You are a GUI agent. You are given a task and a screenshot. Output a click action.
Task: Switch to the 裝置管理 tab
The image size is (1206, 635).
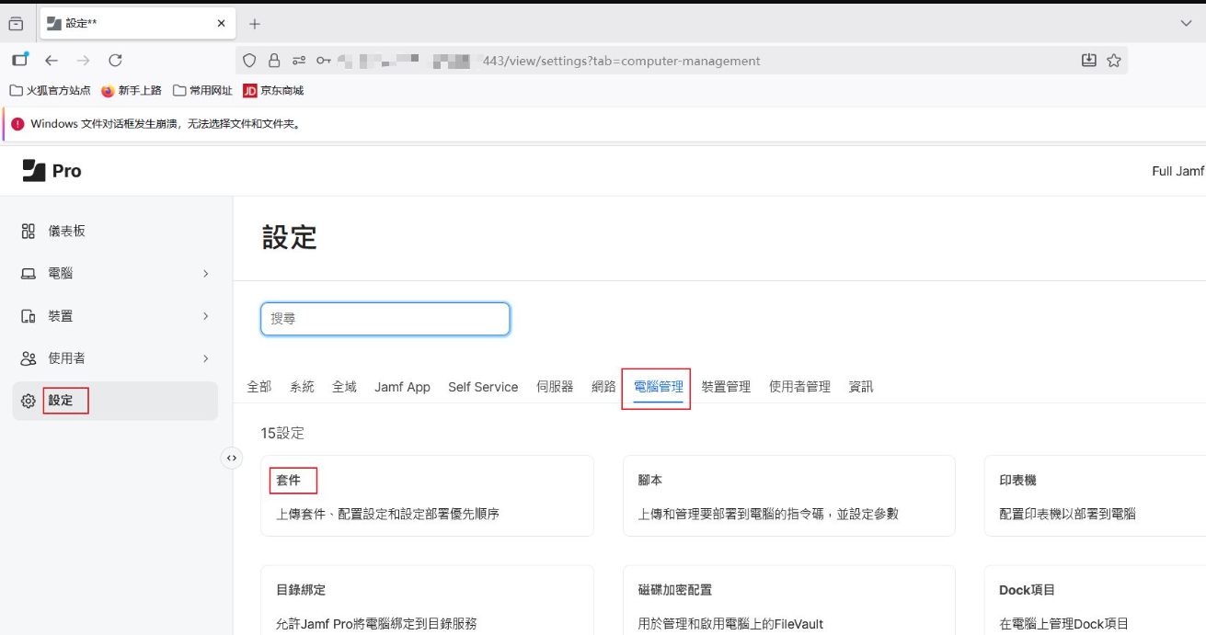pos(726,387)
